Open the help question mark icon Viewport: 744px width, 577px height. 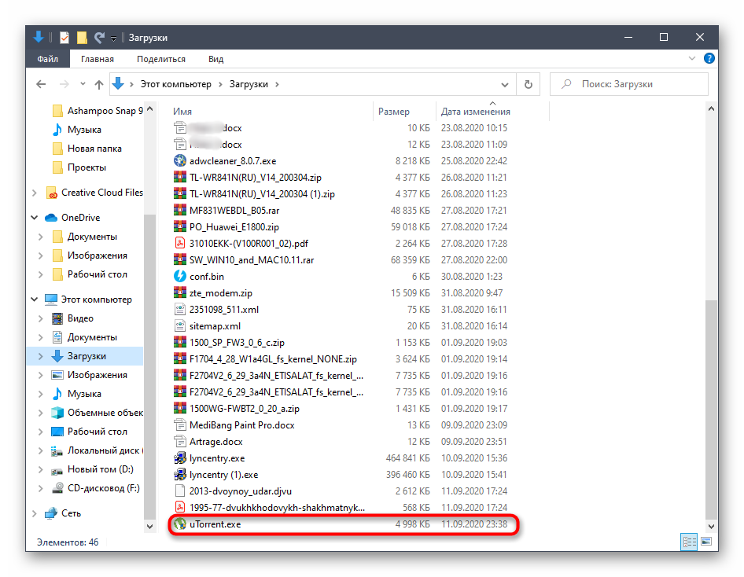point(709,59)
